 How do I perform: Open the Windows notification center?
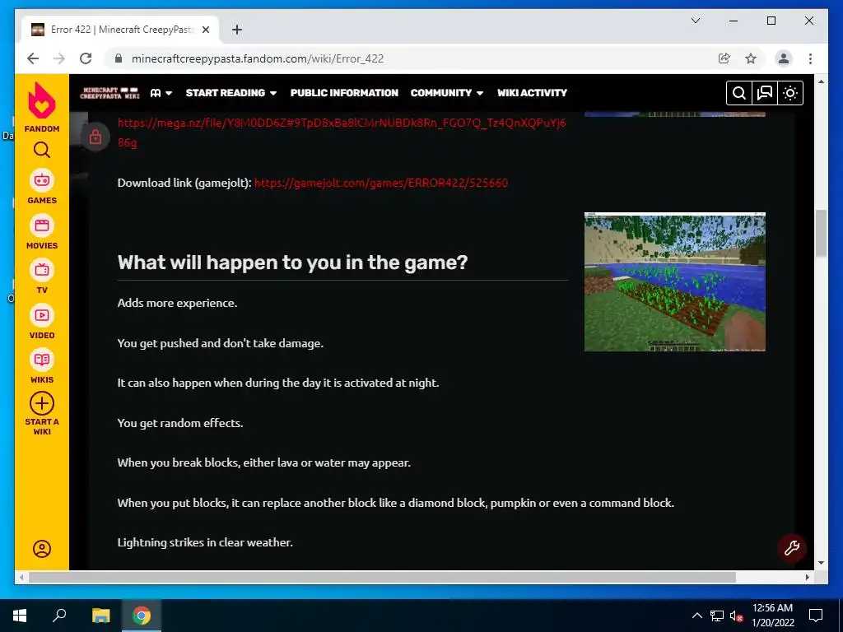pos(816,616)
